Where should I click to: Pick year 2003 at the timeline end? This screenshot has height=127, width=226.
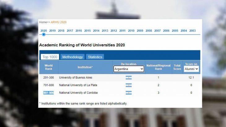tap(192, 31)
